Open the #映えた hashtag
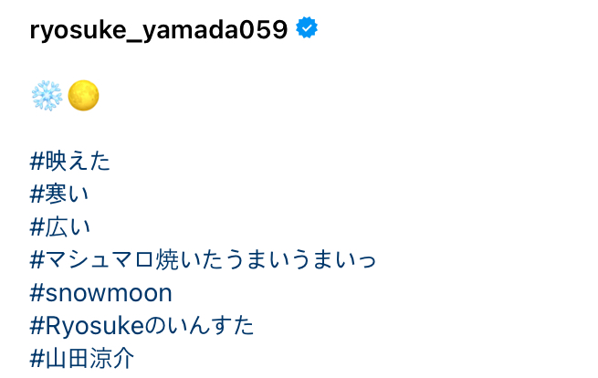 [x=70, y=162]
